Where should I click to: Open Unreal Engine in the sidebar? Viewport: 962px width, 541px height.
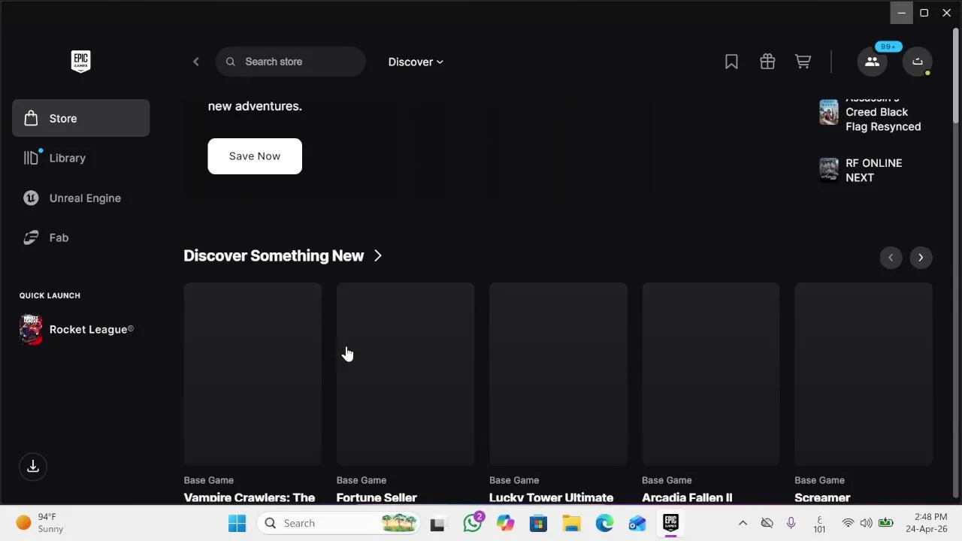pos(80,198)
